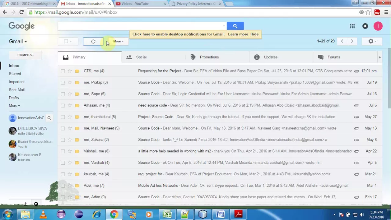Open the Google apps grid

tap(352, 26)
